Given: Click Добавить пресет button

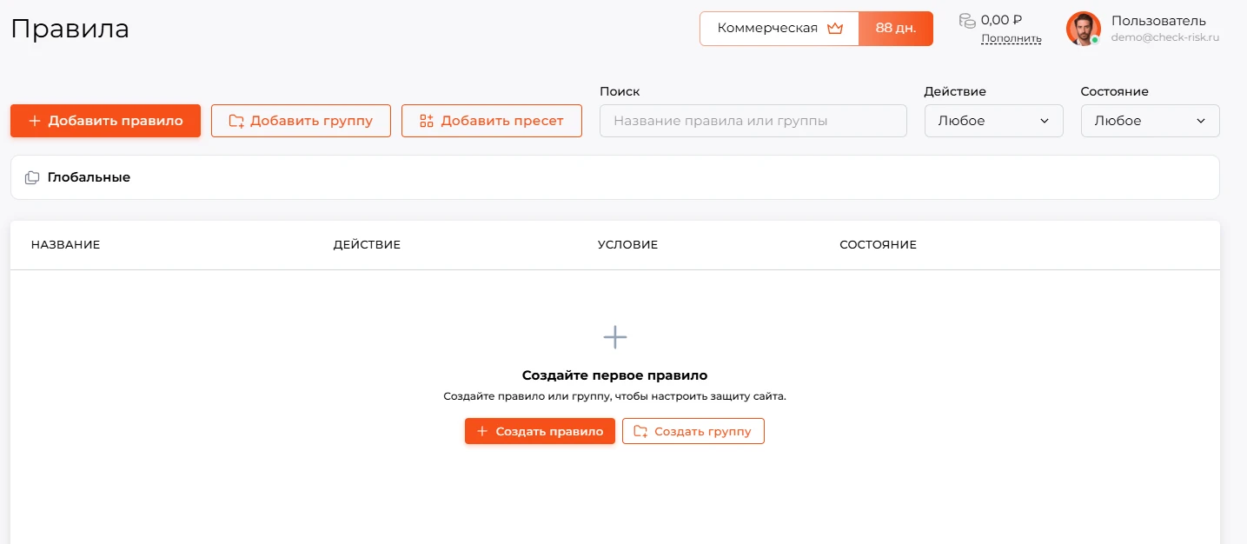Looking at the screenshot, I should pos(492,121).
